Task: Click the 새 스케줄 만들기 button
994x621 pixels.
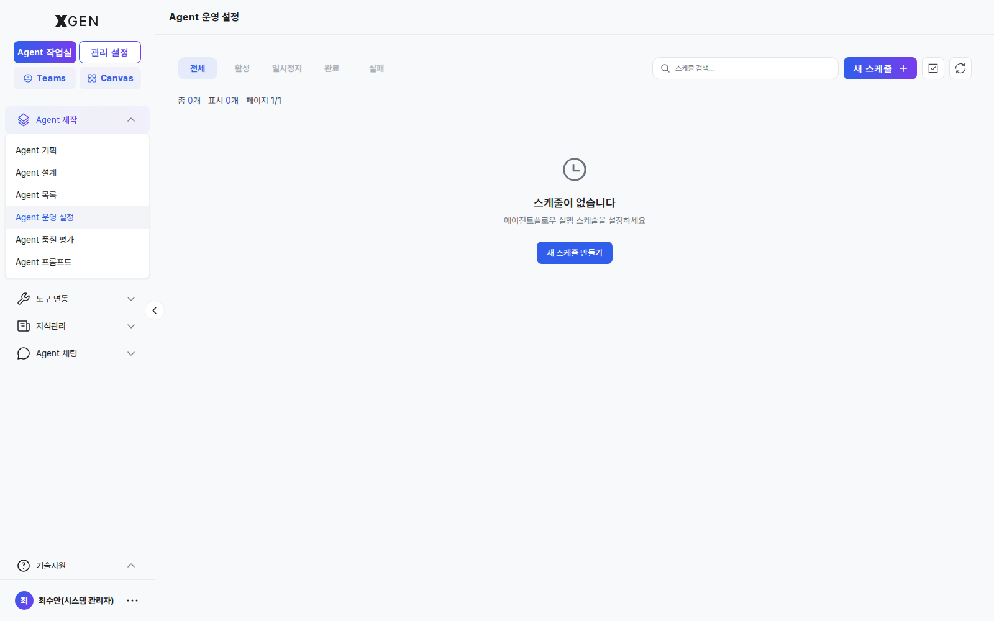Action: click(x=575, y=253)
